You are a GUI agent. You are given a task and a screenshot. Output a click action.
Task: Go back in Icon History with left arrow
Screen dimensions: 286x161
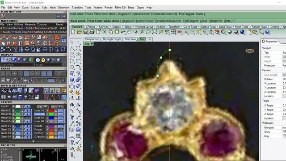pyautogui.click(x=59, y=16)
